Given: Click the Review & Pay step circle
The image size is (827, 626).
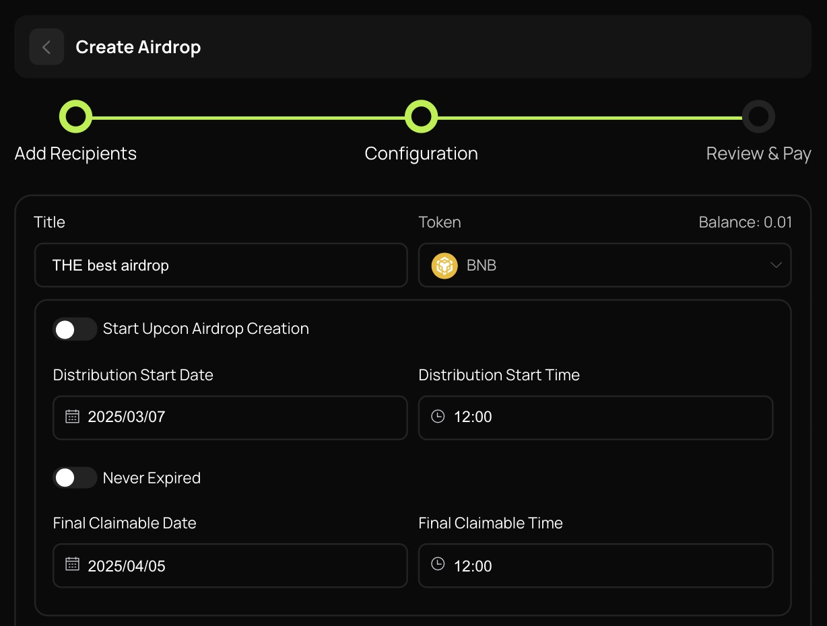Looking at the screenshot, I should tap(758, 116).
